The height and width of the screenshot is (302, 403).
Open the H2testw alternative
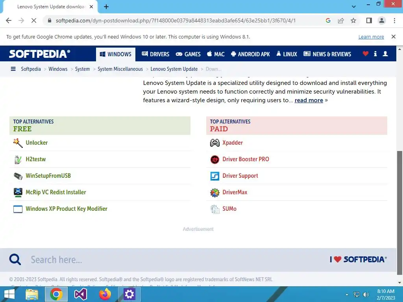(36, 159)
